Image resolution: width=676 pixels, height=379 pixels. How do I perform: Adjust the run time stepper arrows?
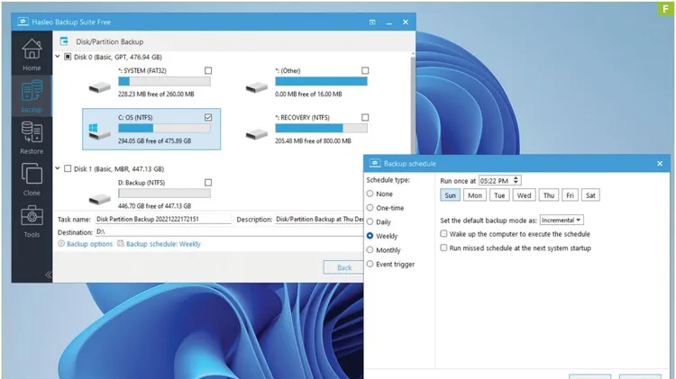[x=516, y=180]
